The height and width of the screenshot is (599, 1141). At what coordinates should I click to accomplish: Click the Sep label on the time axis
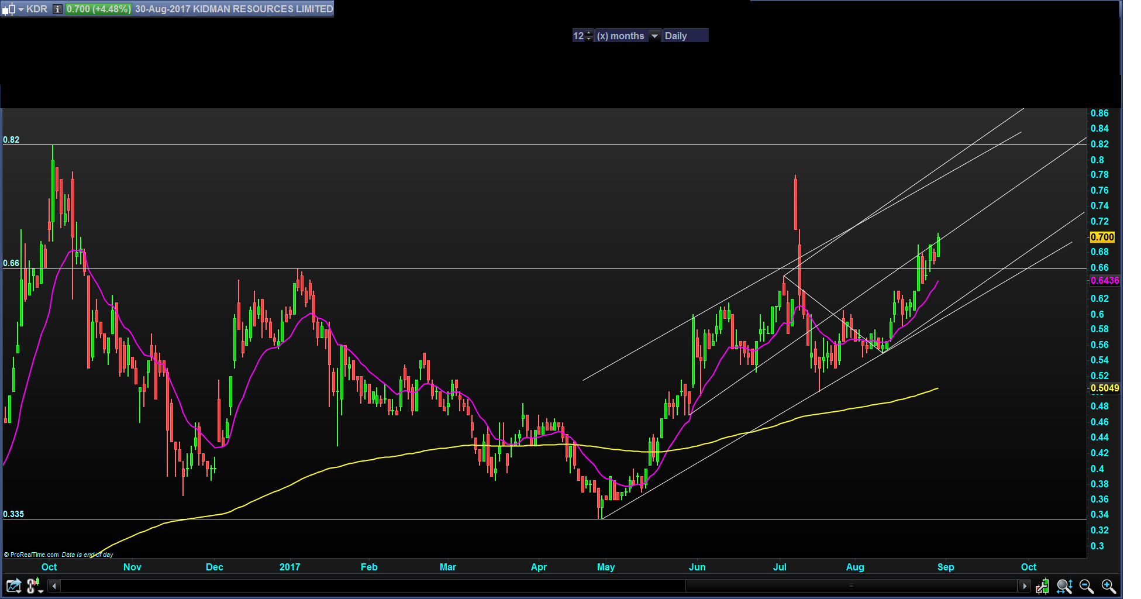pos(946,567)
